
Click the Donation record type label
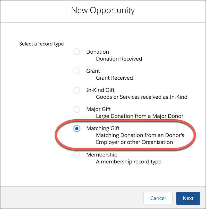(97, 52)
